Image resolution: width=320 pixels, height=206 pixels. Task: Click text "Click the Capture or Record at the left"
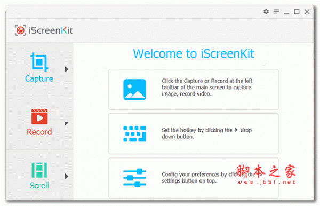[207, 81]
